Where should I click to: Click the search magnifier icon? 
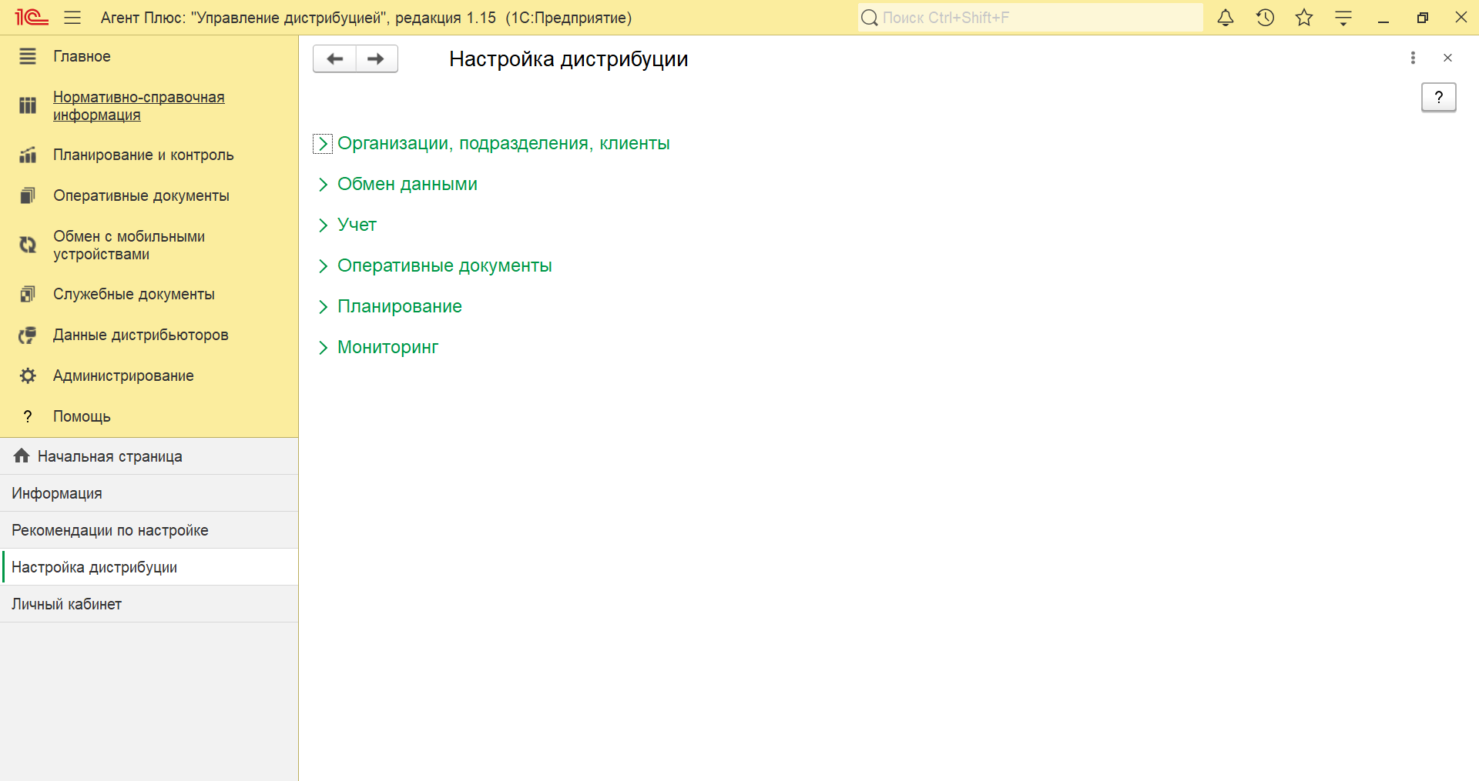870,18
